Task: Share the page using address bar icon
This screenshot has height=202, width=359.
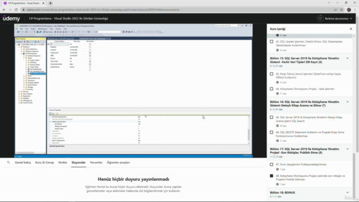Action: pyautogui.click(x=335, y=10)
